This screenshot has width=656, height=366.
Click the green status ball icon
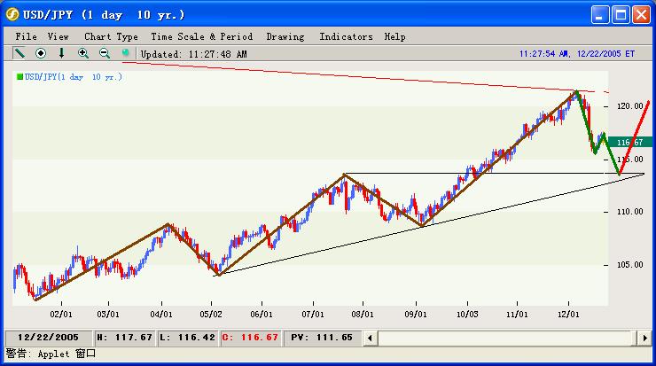click(x=125, y=52)
